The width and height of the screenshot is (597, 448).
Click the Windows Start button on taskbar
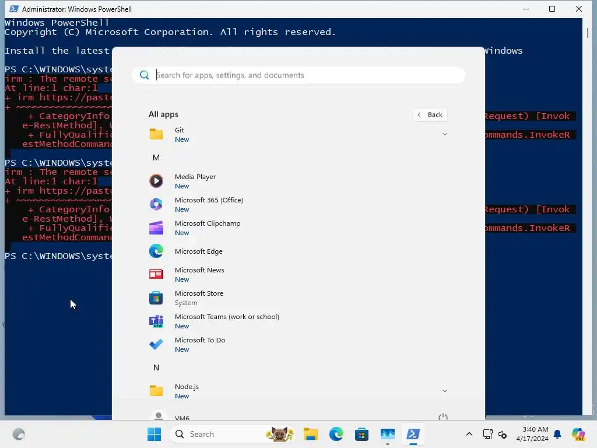pyautogui.click(x=154, y=434)
